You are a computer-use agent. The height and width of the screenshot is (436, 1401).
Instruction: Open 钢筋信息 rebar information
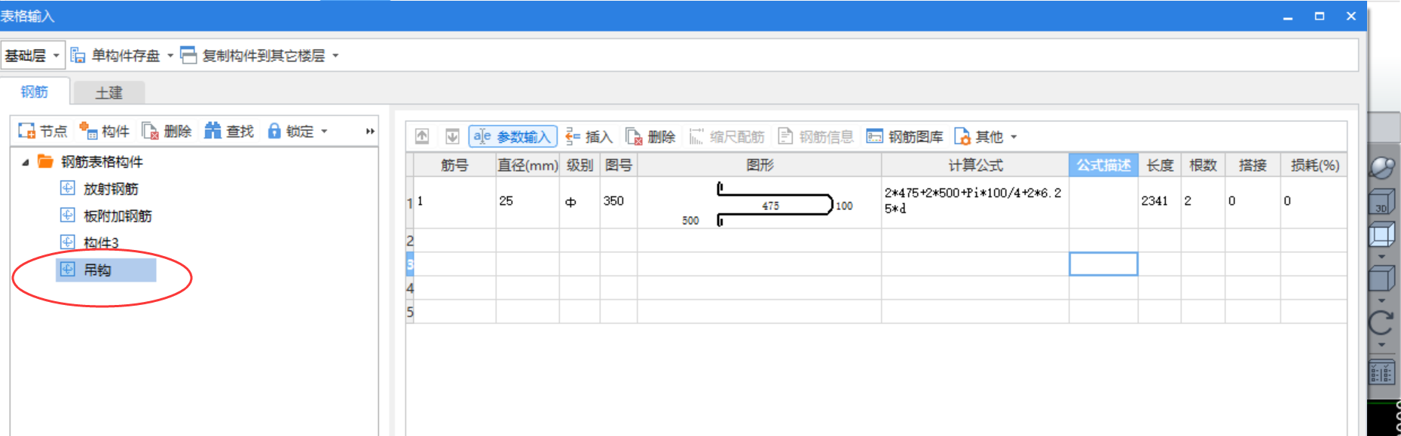pyautogui.click(x=815, y=136)
